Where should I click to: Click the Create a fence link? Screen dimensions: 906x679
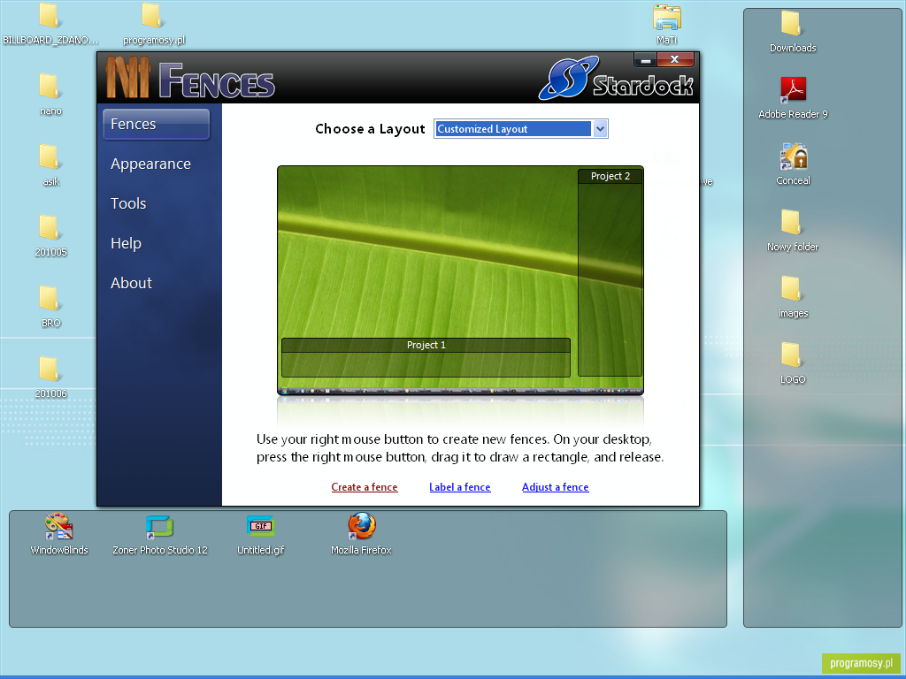click(365, 487)
